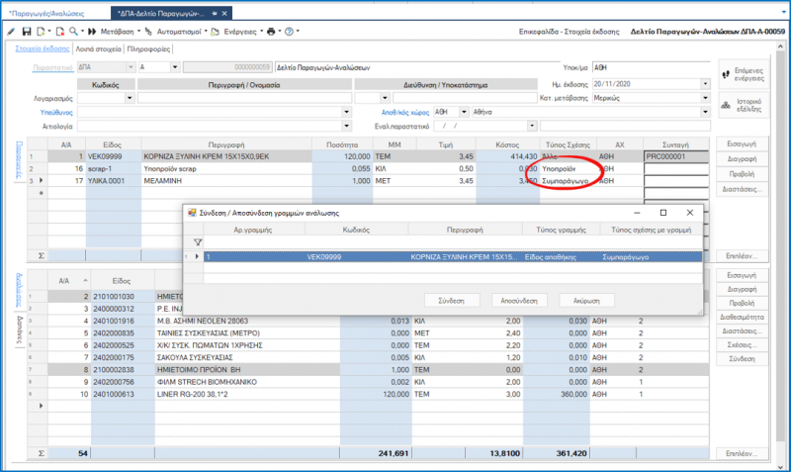Click the lower grid Επιπλέον button
791x472 pixels.
click(742, 453)
